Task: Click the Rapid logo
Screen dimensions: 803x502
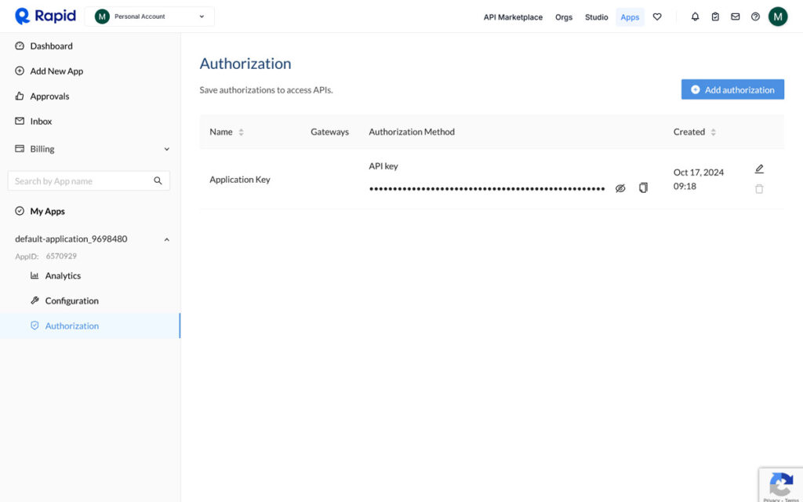Action: (45, 16)
